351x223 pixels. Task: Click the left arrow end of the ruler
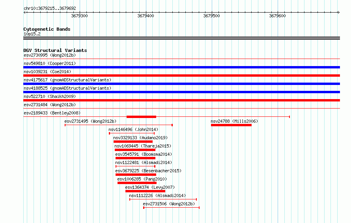pyautogui.click(x=24, y=12)
